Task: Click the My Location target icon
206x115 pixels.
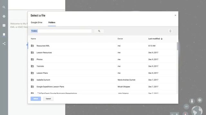Action: [200, 100]
